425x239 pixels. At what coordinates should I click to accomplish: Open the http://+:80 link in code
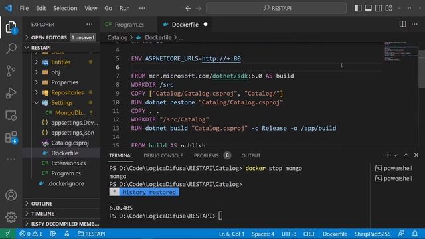(221, 58)
